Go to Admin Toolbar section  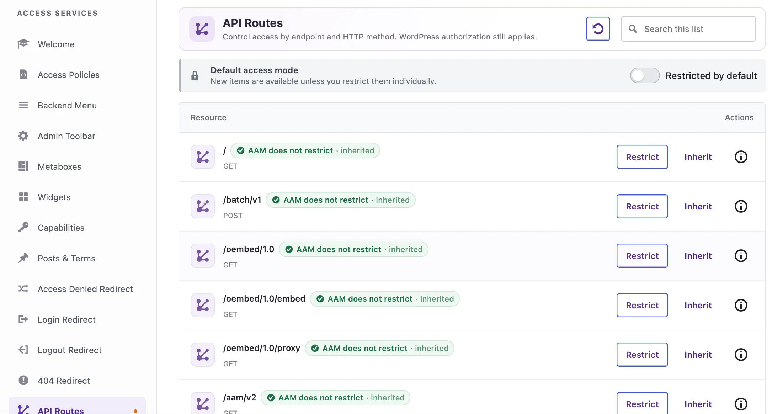pos(77,136)
